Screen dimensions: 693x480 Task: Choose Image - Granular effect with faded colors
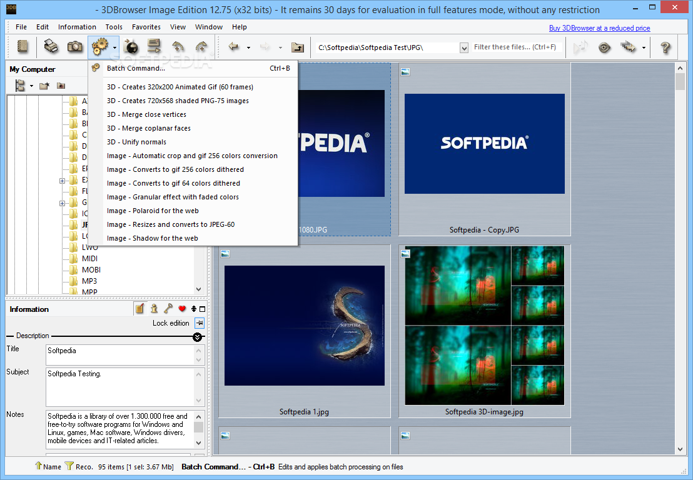click(x=193, y=197)
